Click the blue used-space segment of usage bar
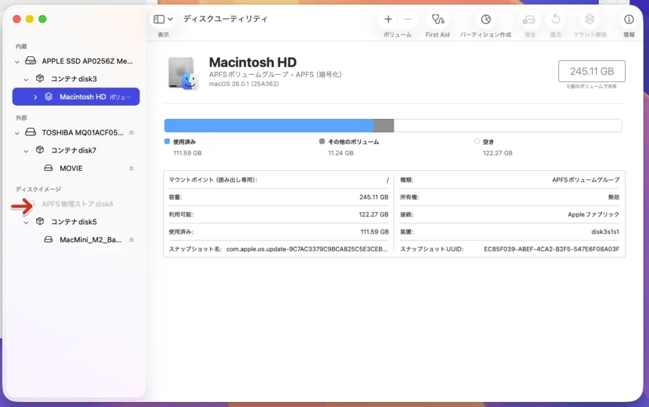The width and height of the screenshot is (649, 407). (268, 125)
